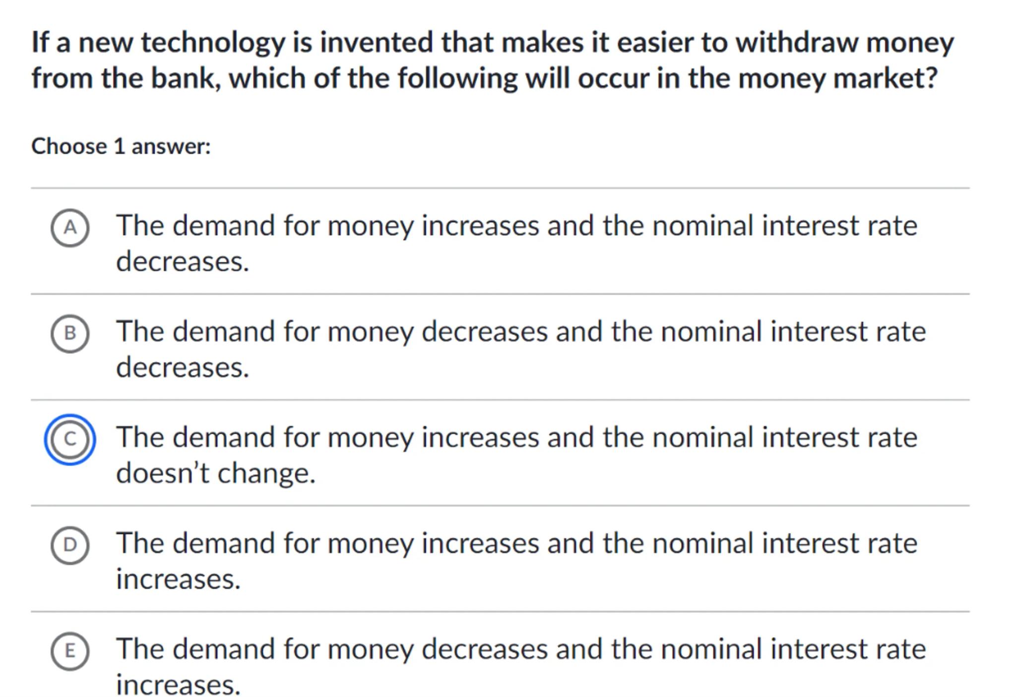Click the "decreases." second line in option A
The width and height of the screenshot is (1016, 697).
[182, 261]
